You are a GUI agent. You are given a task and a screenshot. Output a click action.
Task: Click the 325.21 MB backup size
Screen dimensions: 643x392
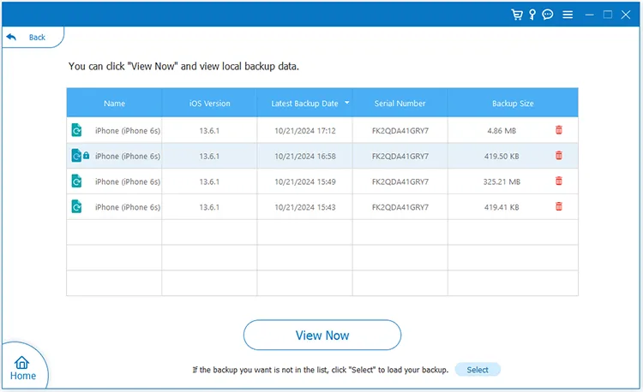pyautogui.click(x=502, y=181)
